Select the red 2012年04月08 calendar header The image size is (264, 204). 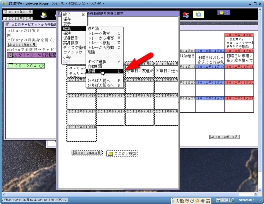[239, 51]
